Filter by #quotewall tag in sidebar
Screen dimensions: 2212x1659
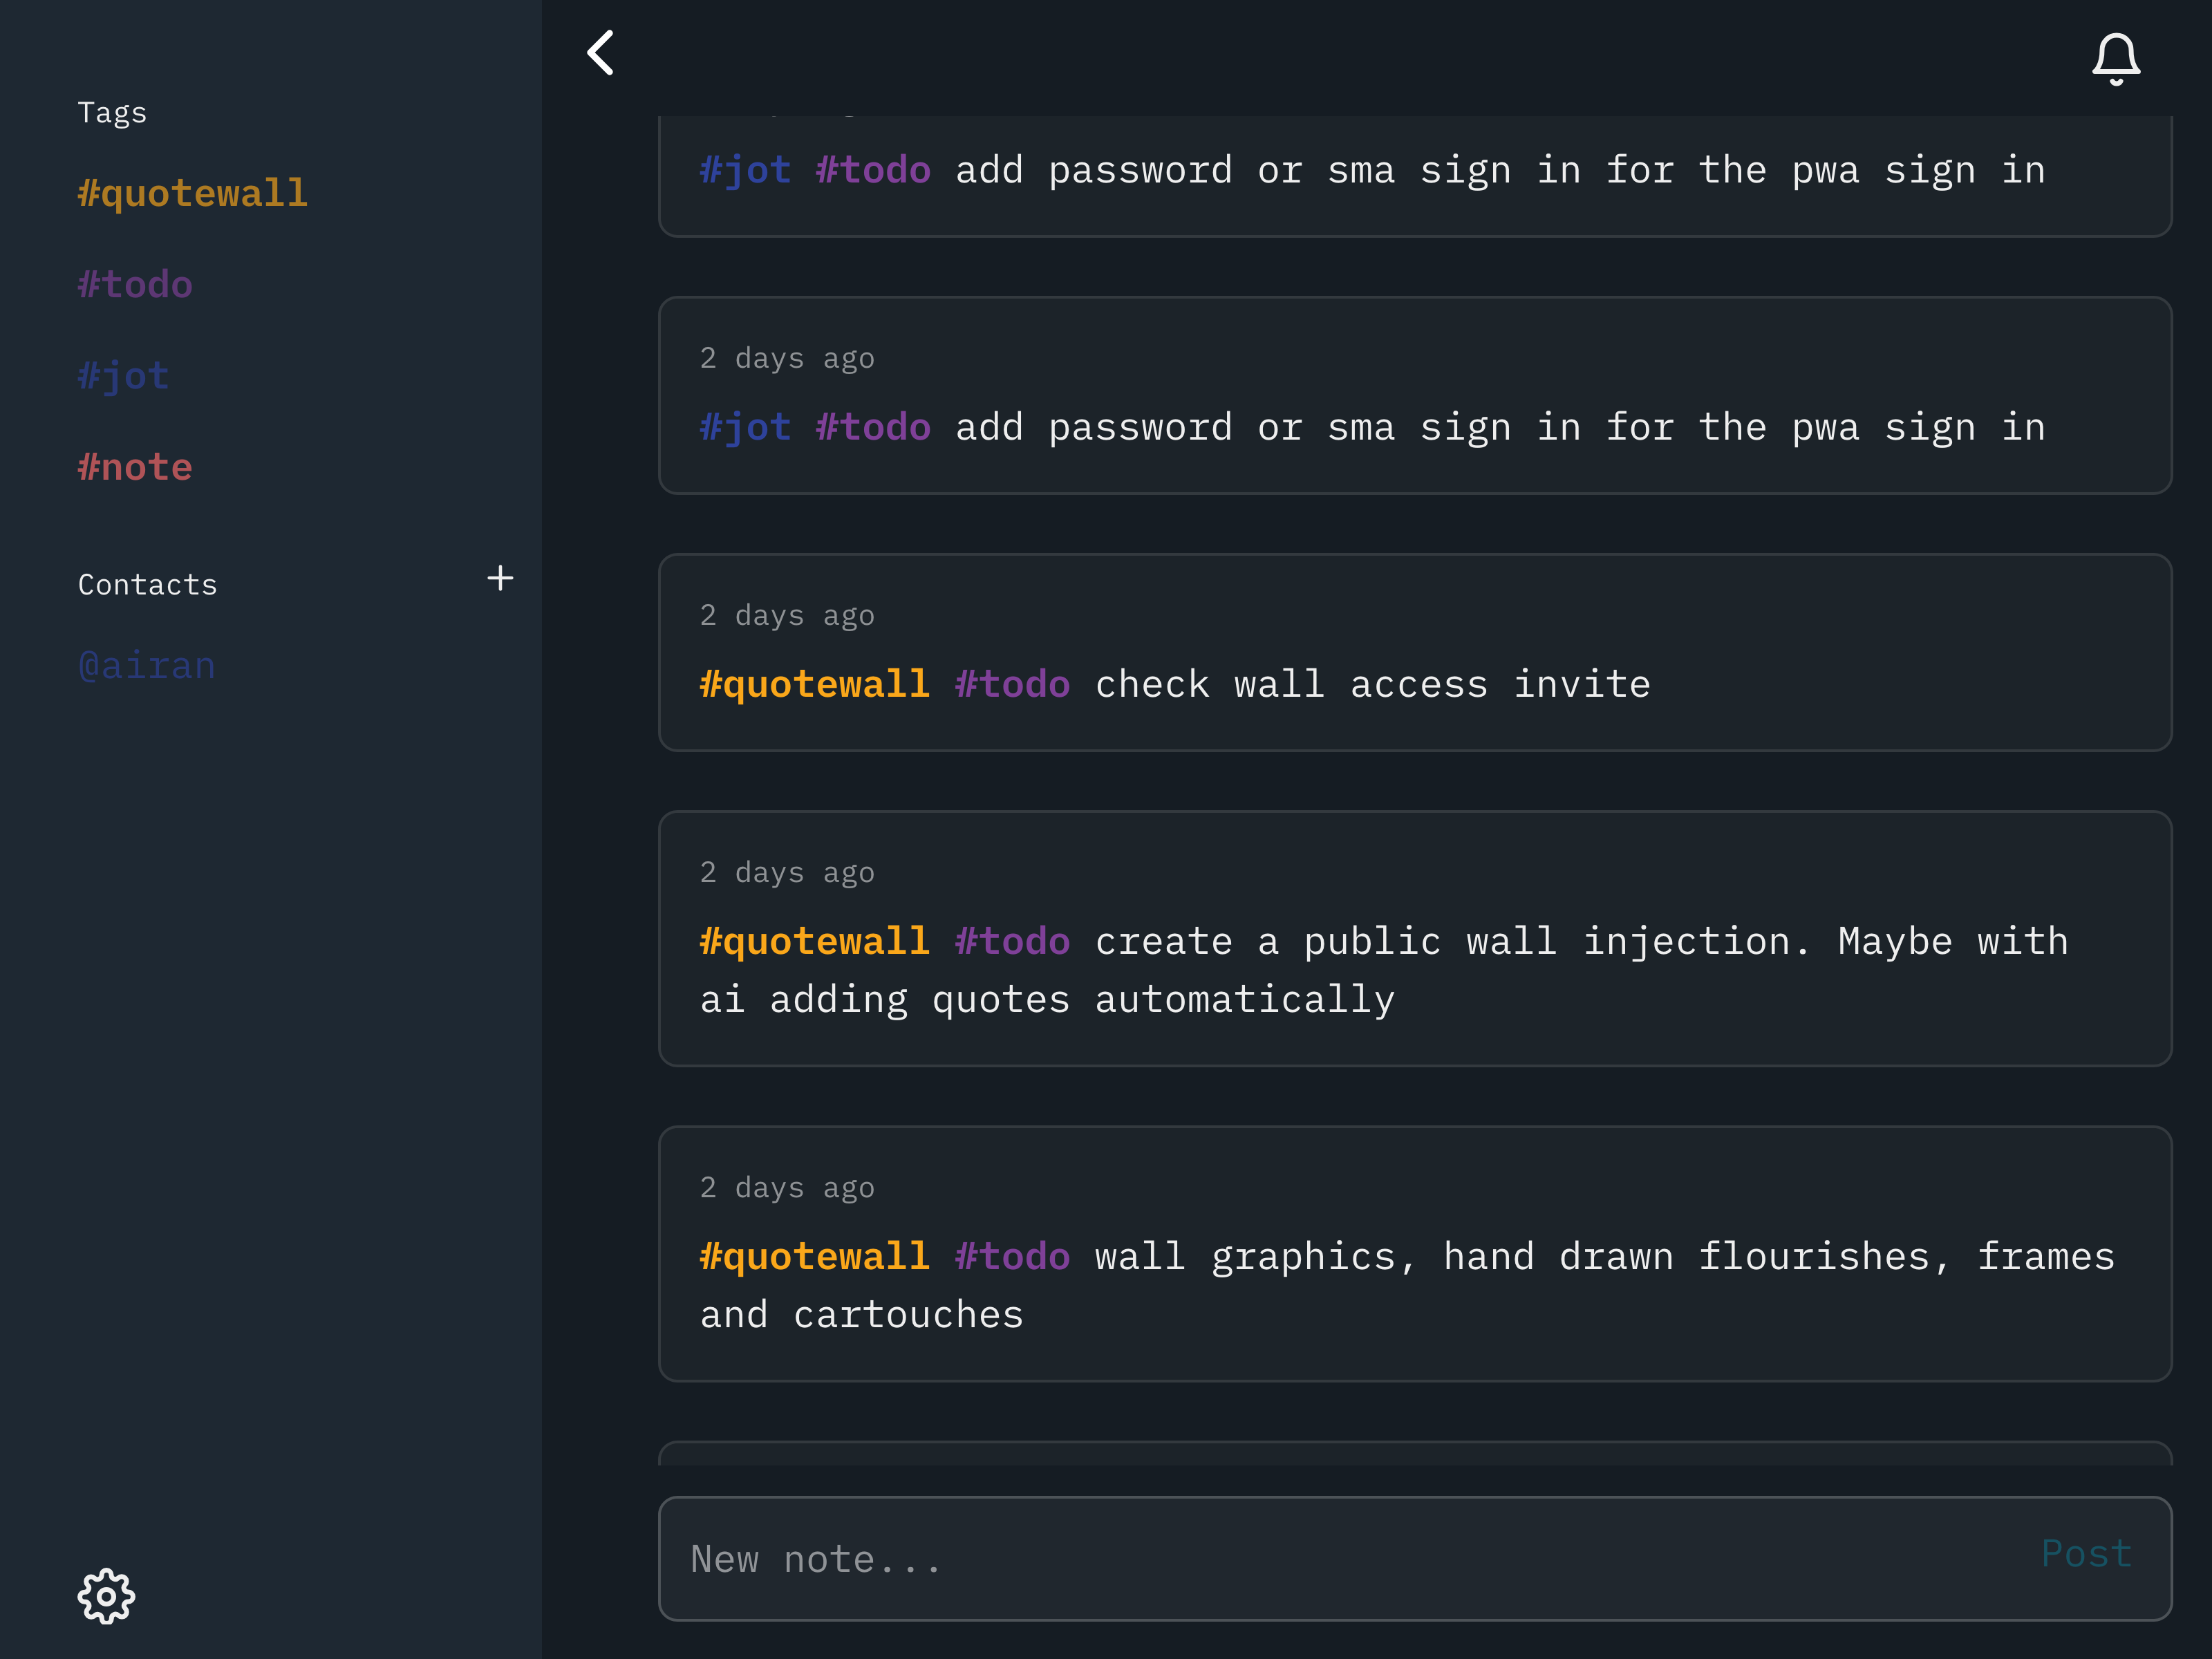click(192, 193)
